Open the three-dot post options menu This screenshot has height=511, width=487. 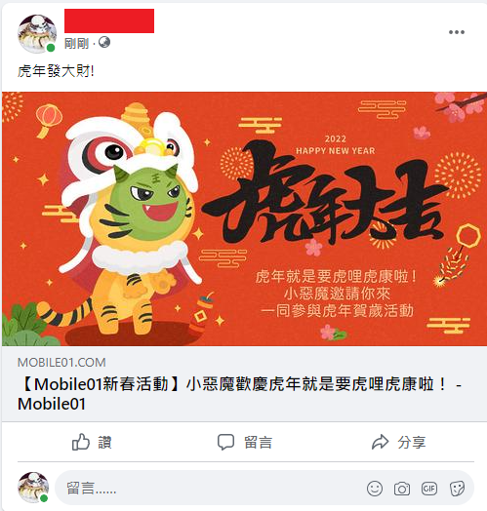pyautogui.click(x=457, y=32)
